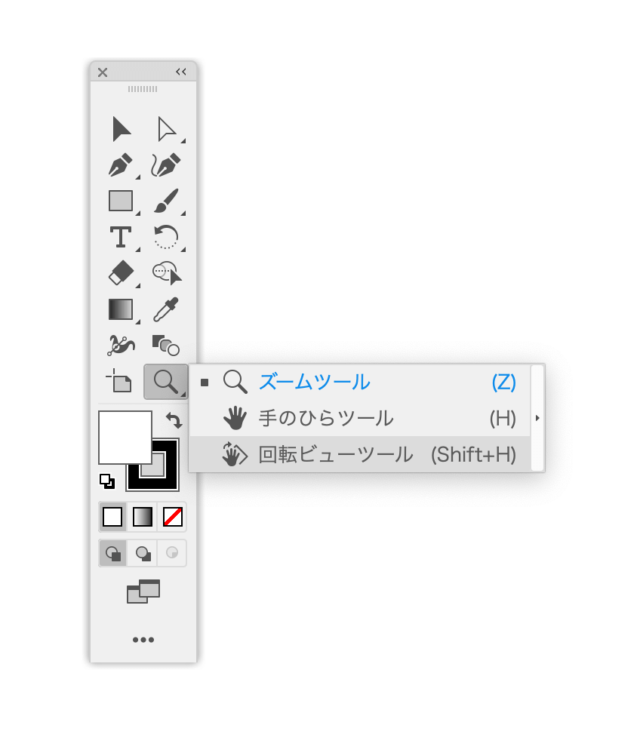Pick the Eyedropper tool
This screenshot has height=756, width=640.
[166, 309]
